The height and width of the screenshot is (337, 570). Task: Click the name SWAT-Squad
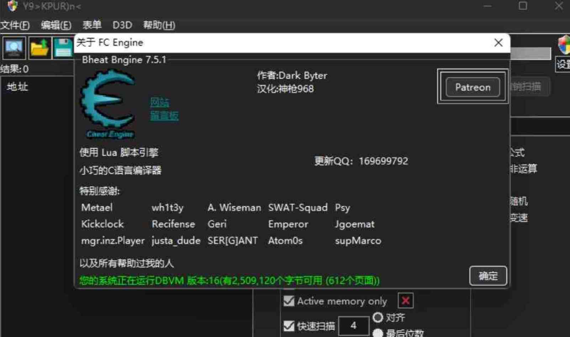pos(298,207)
